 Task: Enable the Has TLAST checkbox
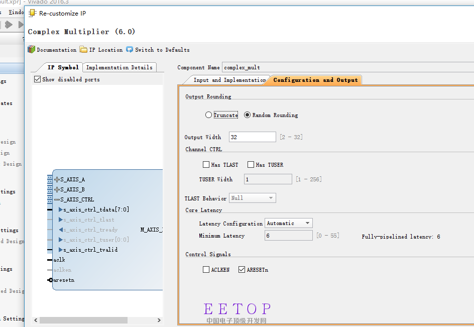(x=206, y=165)
